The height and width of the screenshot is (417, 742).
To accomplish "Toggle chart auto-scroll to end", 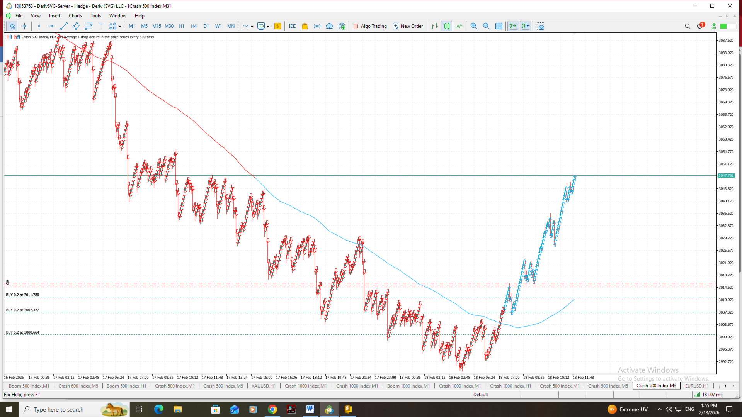I will 513,26.
